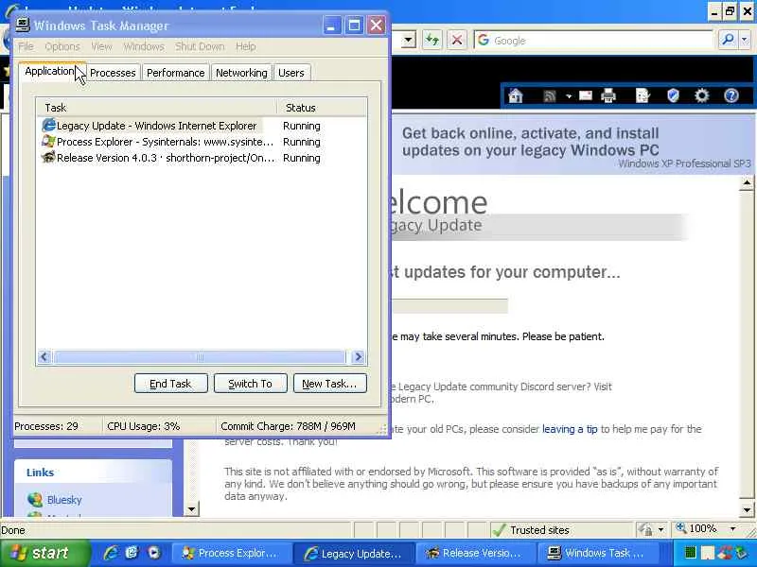Select the Applications tab in Task Manager

[x=51, y=72]
